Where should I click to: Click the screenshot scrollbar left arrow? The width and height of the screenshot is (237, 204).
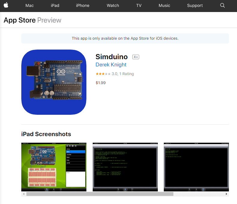(x=24, y=194)
